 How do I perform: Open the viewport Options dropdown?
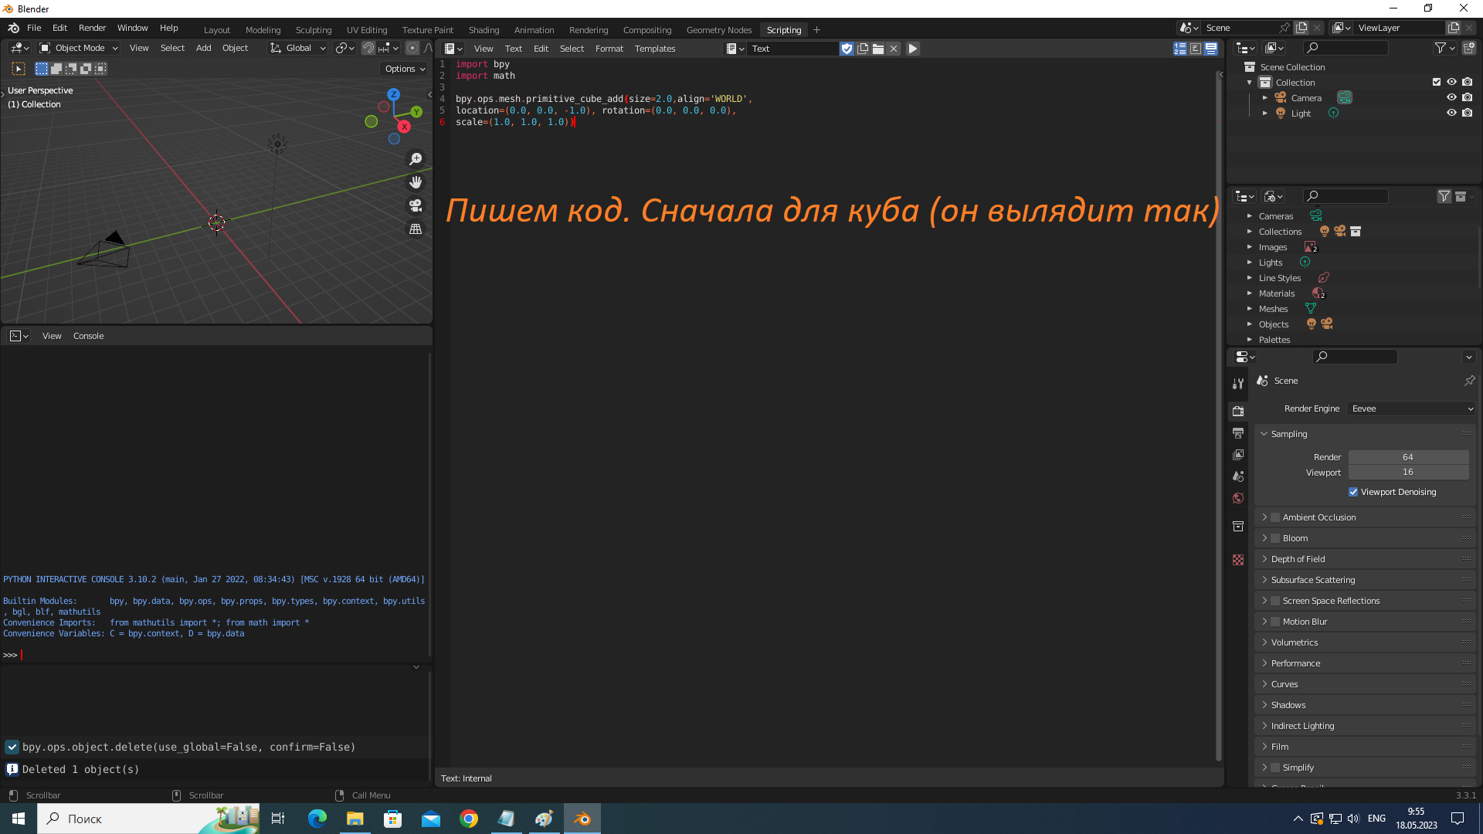[x=406, y=69]
